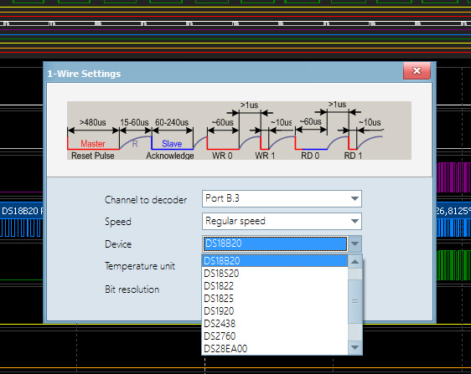Click the Regular speed field text

(235, 221)
